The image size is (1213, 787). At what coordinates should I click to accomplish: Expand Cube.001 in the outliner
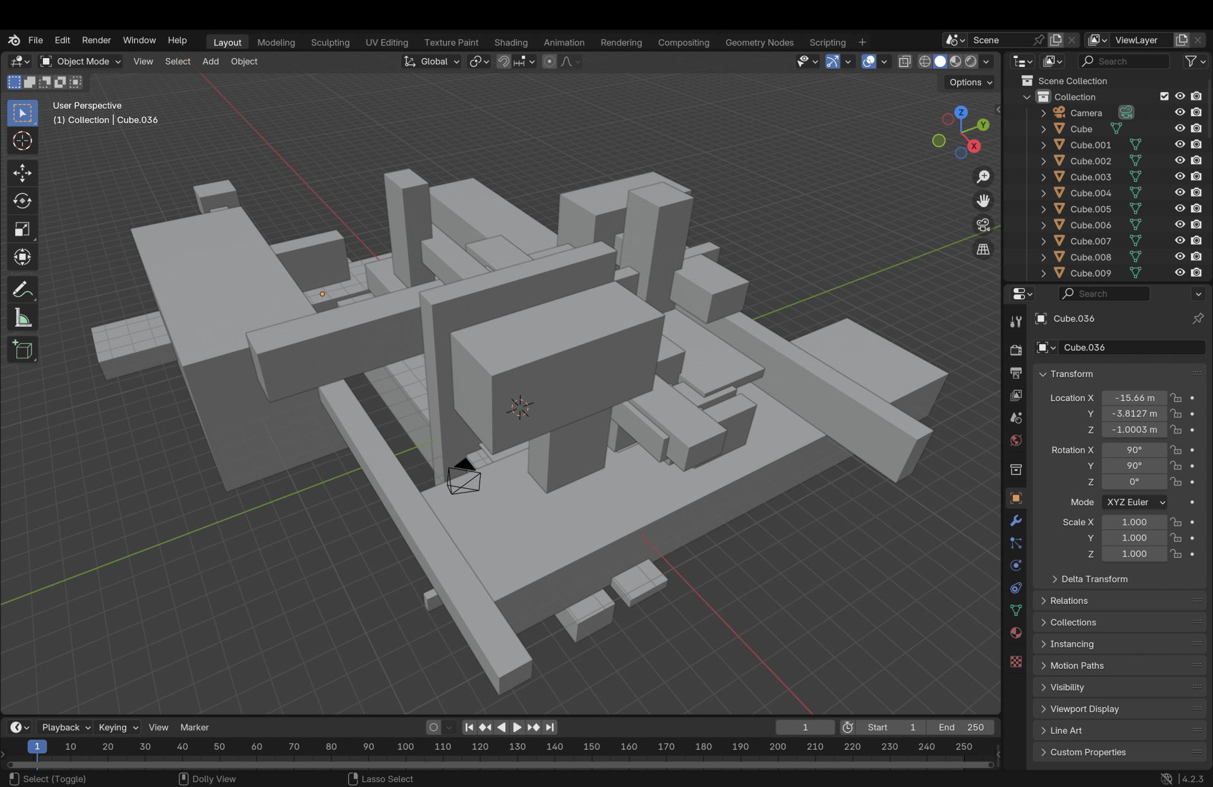pos(1043,145)
